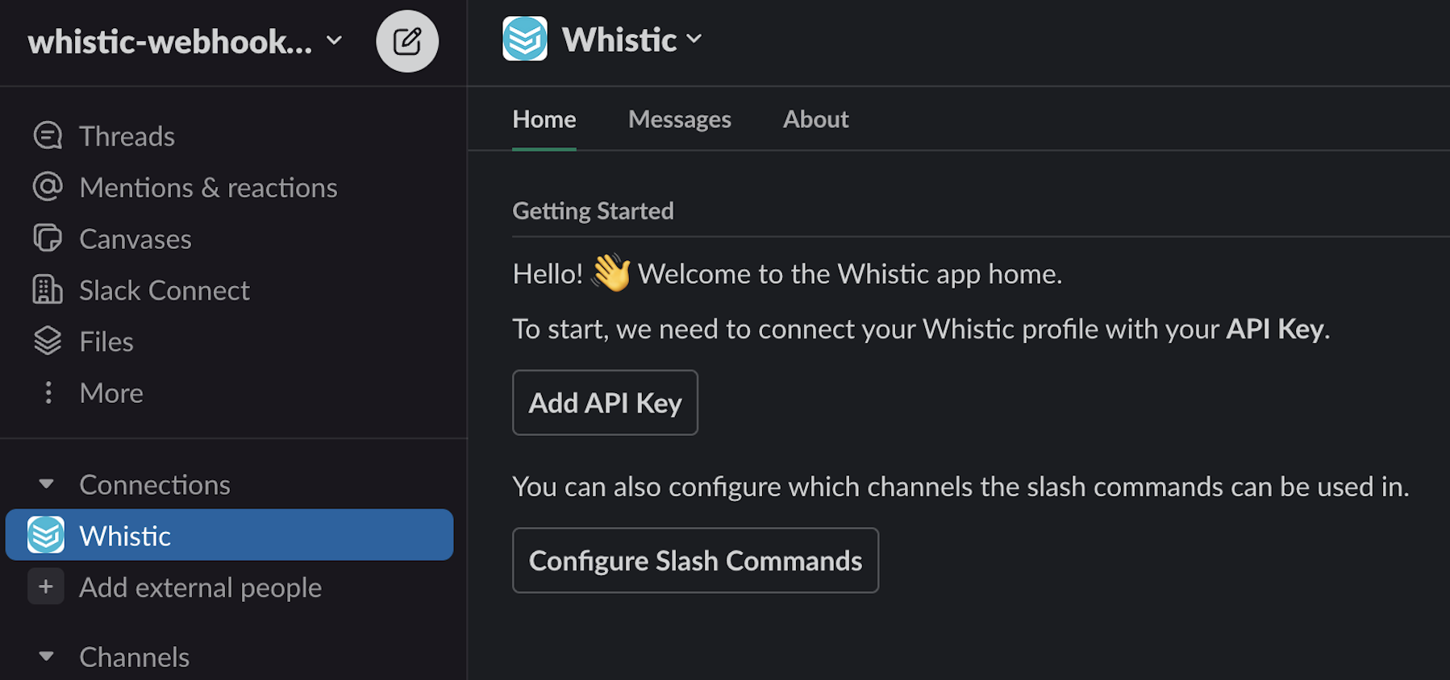Open Threads via its speech bubble icon
The image size is (1450, 680).
[48, 135]
